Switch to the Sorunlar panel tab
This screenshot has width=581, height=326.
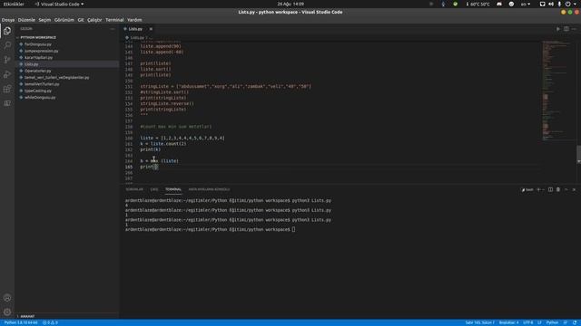click(134, 189)
